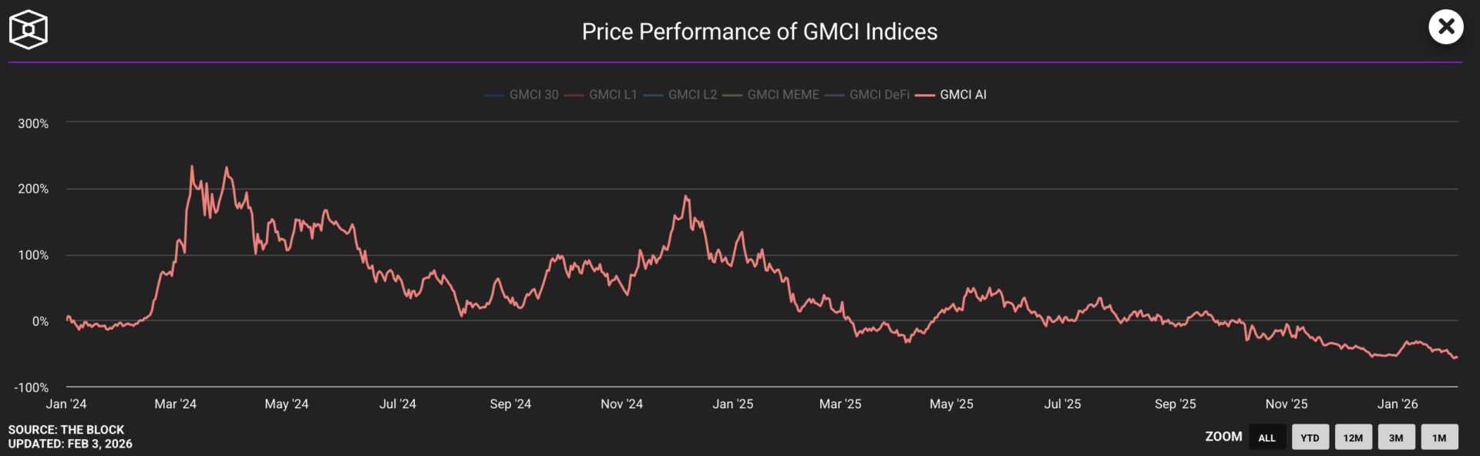Viewport: 1480px width, 456px height.
Task: Click the Jan '25 x-axis label
Action: pyautogui.click(x=732, y=404)
